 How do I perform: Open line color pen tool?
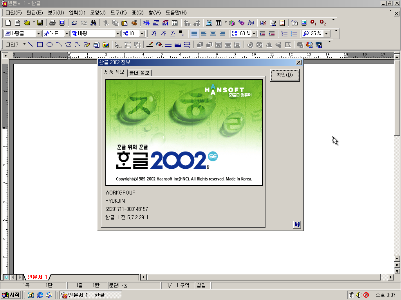point(150,45)
